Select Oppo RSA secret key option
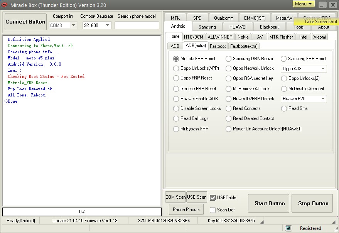This screenshot has width=339, height=233. [228, 78]
